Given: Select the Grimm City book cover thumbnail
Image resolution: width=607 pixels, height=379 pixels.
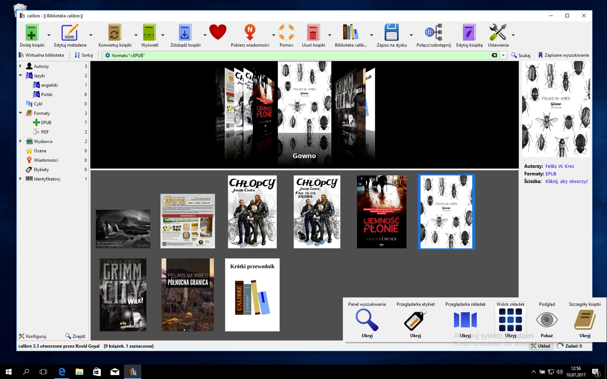Looking at the screenshot, I should 123,295.
